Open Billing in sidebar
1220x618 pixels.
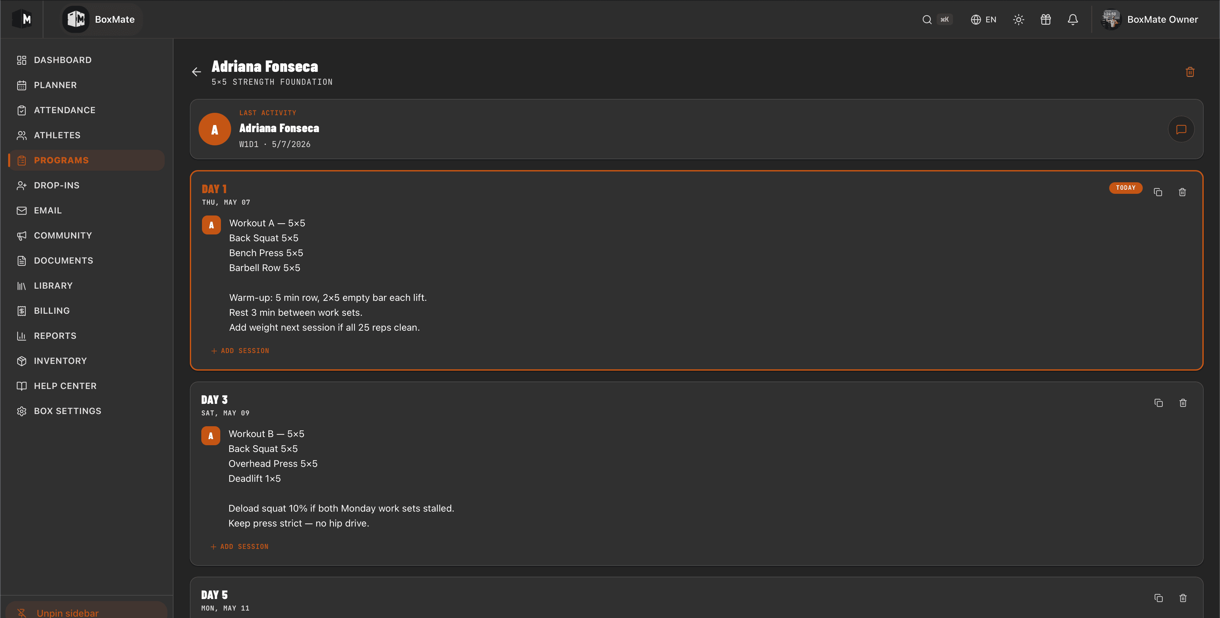pos(86,311)
